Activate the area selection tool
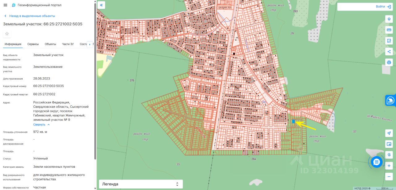Viewport: 396px width, 190px height. (x=389, y=41)
